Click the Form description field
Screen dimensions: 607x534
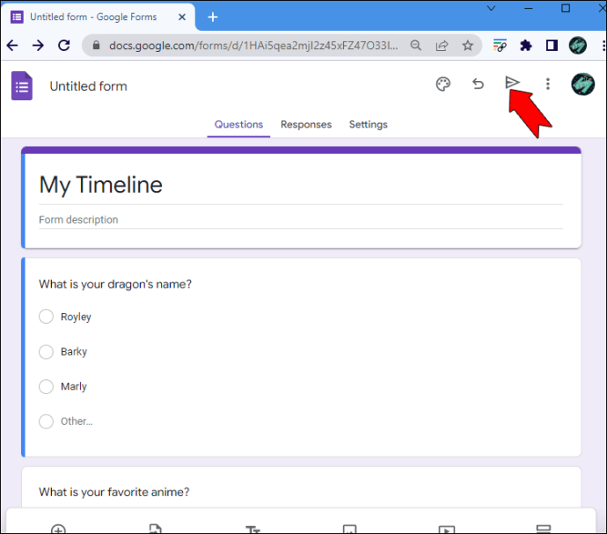point(301,220)
